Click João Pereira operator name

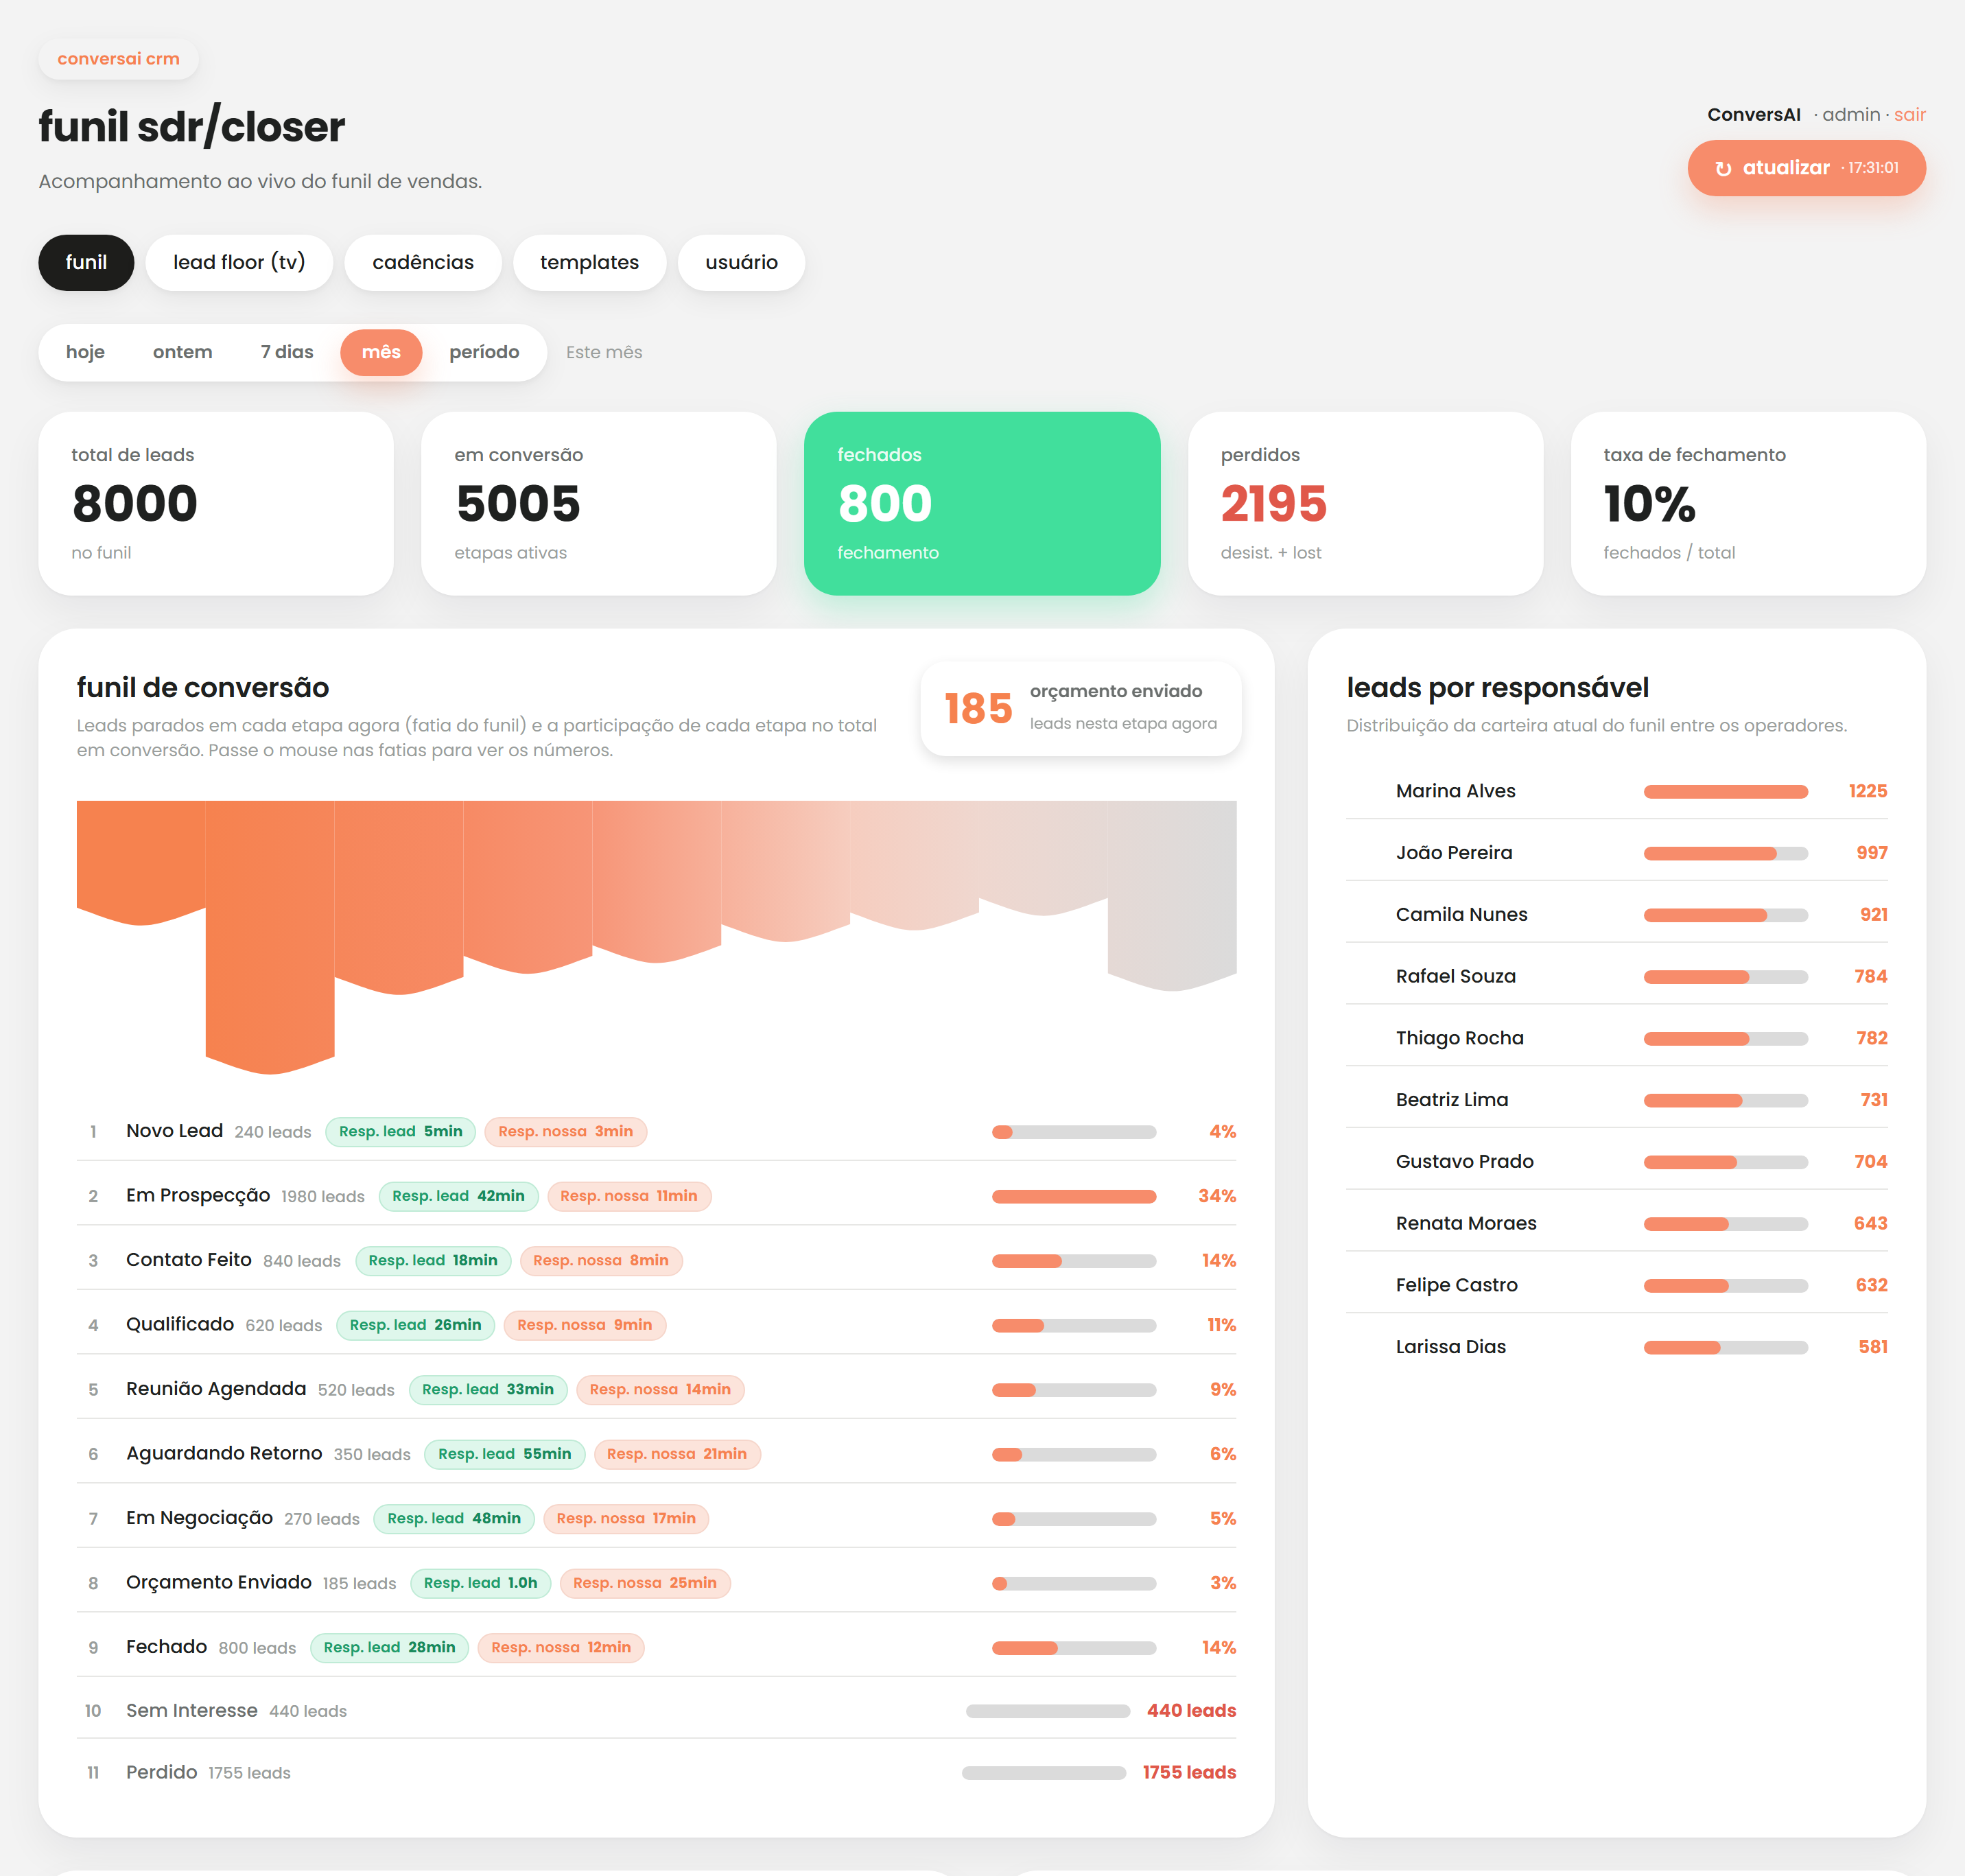pos(1454,853)
